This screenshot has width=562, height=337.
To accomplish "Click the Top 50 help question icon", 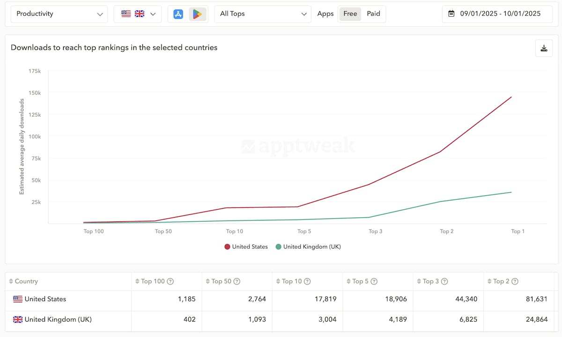I will pos(237,281).
